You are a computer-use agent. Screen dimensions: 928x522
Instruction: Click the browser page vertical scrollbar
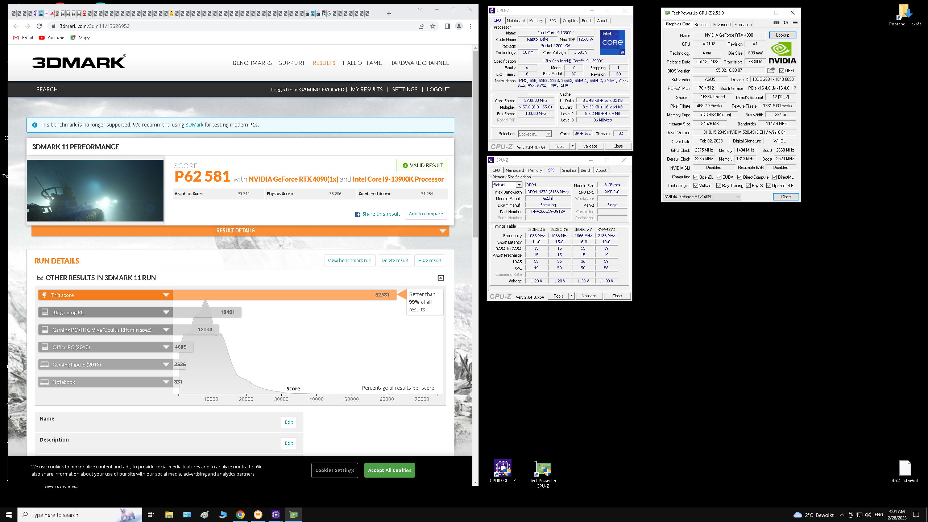pyautogui.click(x=475, y=145)
